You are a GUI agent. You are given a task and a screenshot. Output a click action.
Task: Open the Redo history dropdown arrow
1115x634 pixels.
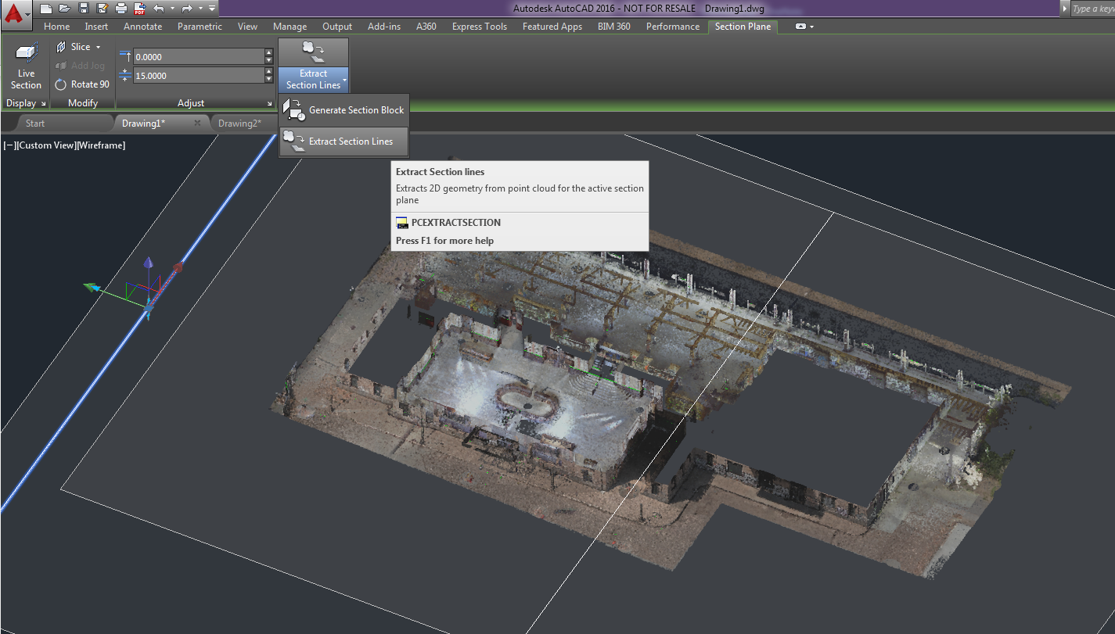200,9
